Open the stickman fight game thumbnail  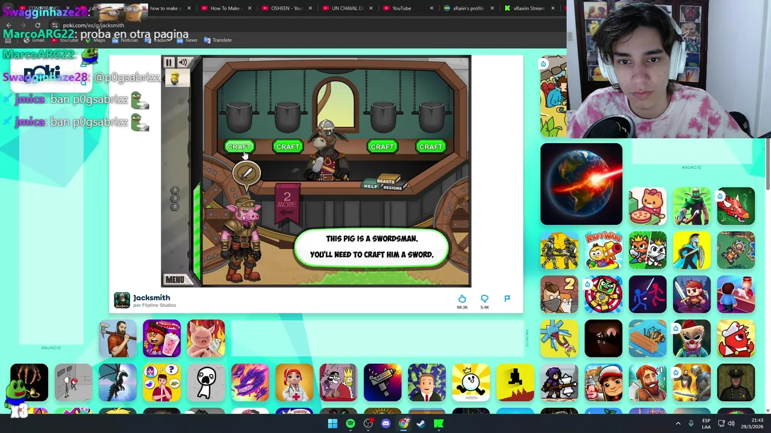[648, 295]
